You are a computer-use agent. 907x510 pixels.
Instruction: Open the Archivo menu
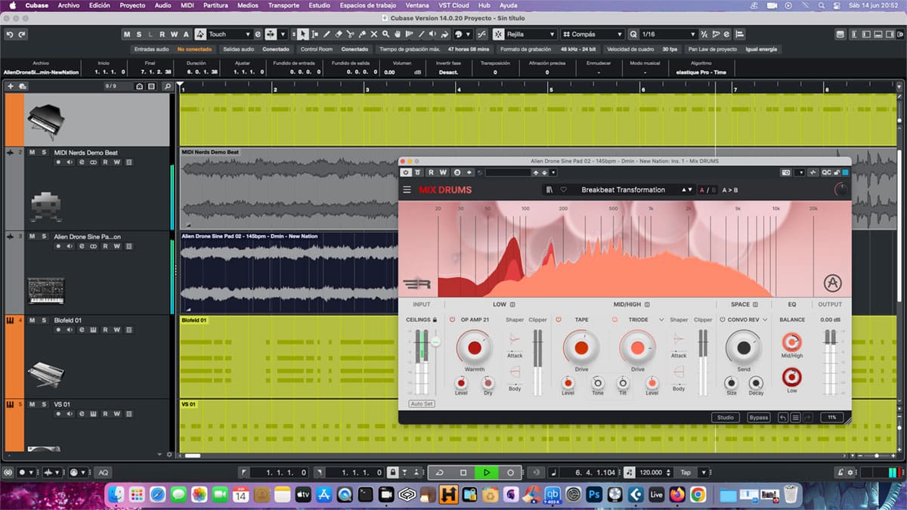[x=68, y=5]
